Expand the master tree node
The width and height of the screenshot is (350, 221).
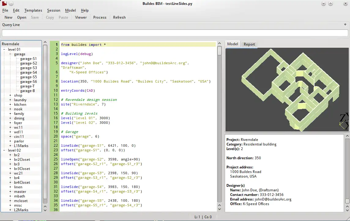(x=10, y=192)
